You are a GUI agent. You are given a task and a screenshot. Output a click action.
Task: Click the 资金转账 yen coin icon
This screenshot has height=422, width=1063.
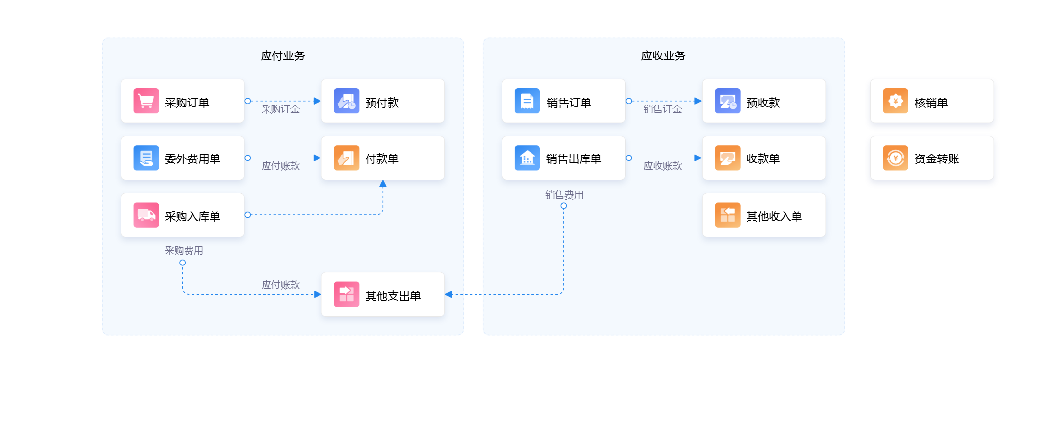896,158
